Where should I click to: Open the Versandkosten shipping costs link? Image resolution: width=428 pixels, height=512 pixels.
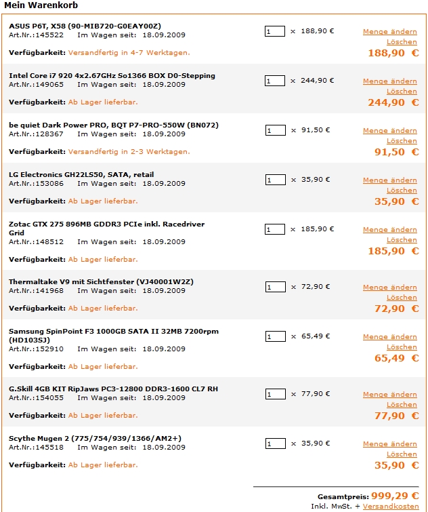click(391, 507)
